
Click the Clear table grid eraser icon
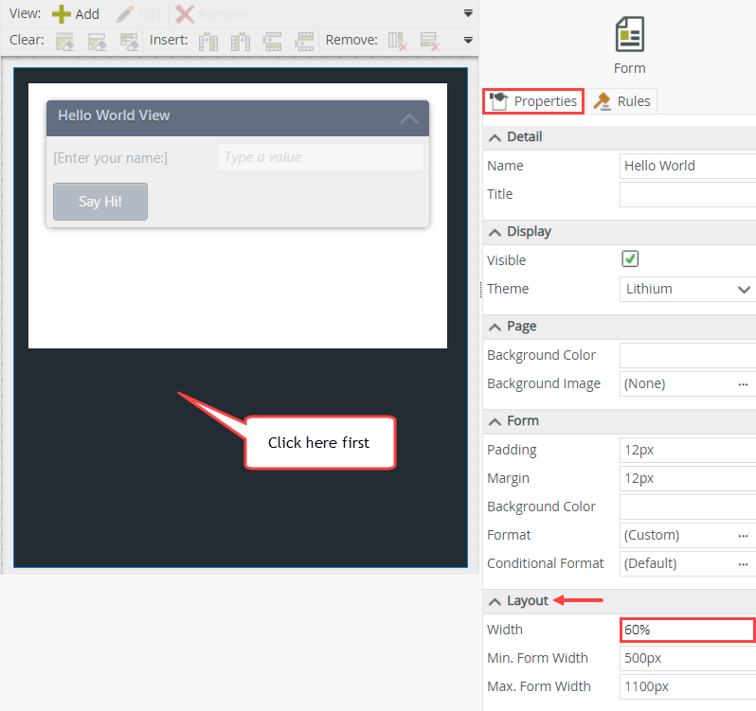(129, 42)
